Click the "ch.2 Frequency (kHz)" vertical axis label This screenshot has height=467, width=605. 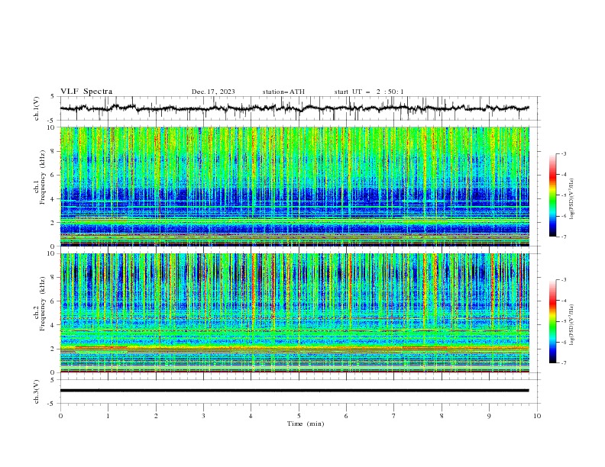[x=40, y=303]
